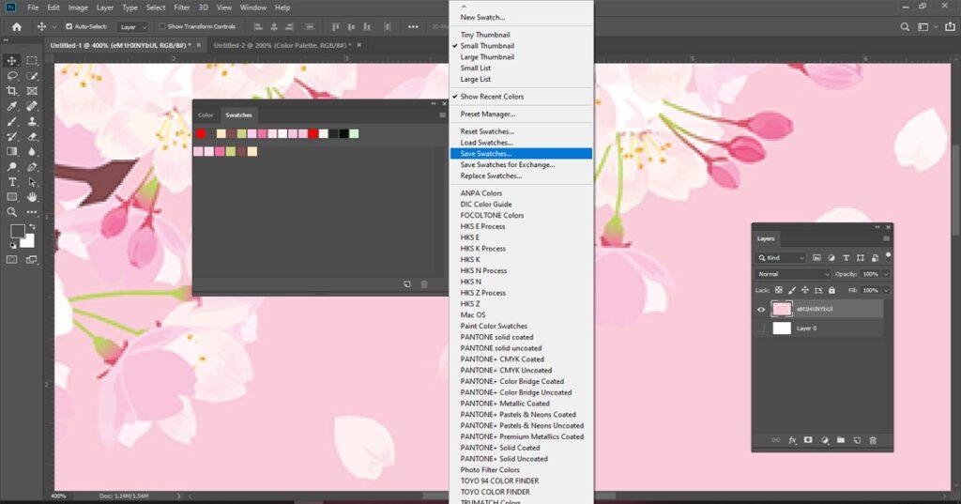Select the Pen tool
961x504 pixels.
coord(32,167)
